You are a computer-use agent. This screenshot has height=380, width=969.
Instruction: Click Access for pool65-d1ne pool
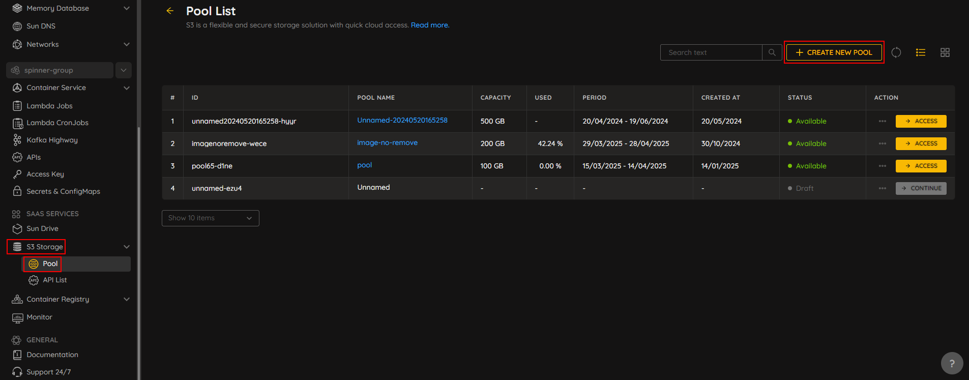coord(921,166)
